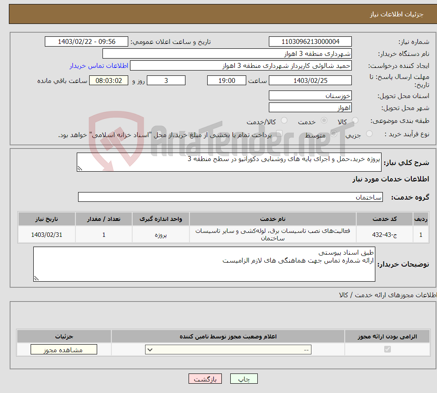The width and height of the screenshot is (437, 393).
Task: Select the جزیی purchase type radio
Action: click(369, 134)
